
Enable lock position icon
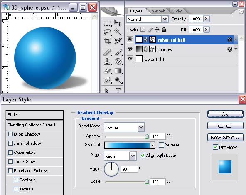(157, 30)
